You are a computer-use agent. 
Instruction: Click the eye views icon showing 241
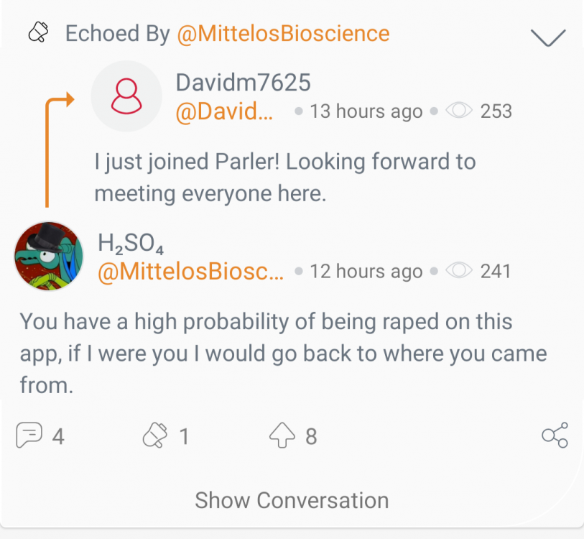pyautogui.click(x=459, y=271)
